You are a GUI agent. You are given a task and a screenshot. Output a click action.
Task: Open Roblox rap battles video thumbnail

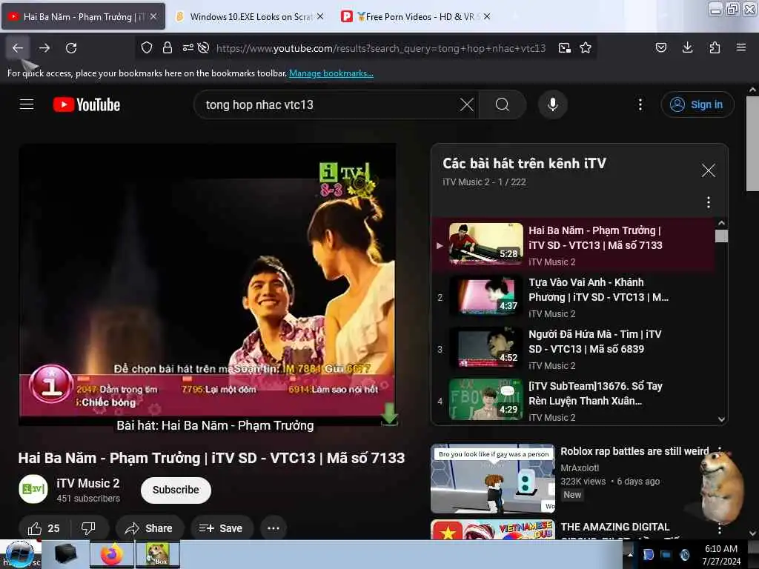click(493, 479)
